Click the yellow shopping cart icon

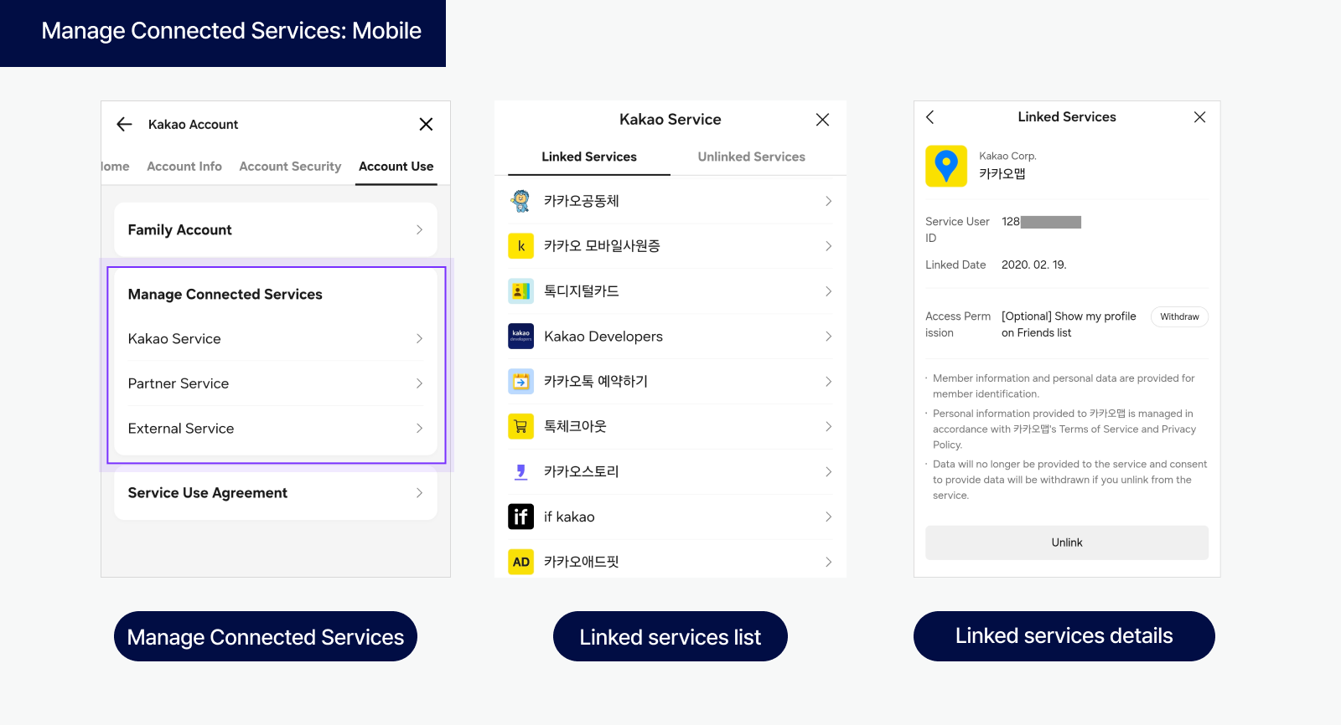520,426
